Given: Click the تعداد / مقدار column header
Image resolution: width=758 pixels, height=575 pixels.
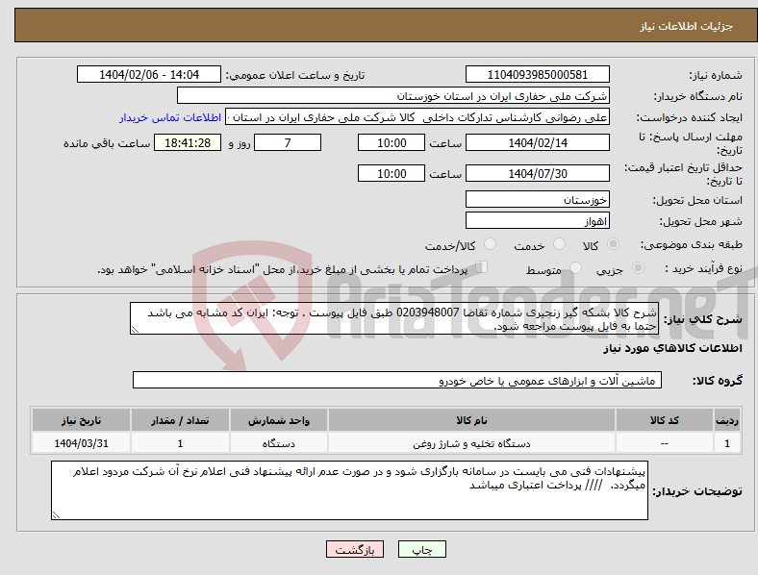Looking at the screenshot, I should click(180, 420).
